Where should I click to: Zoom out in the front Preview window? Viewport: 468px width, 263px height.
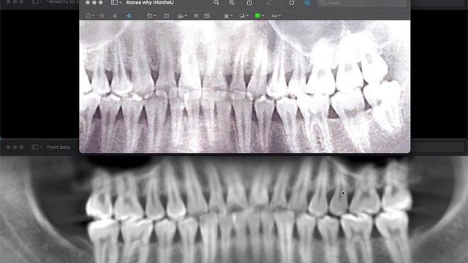pyautogui.click(x=216, y=3)
